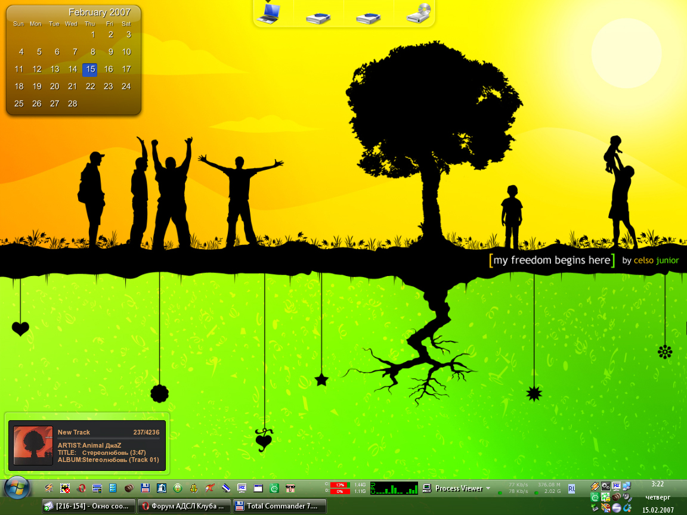Launch the red bird quick launch icon
This screenshot has width=687, height=515.
point(210,488)
